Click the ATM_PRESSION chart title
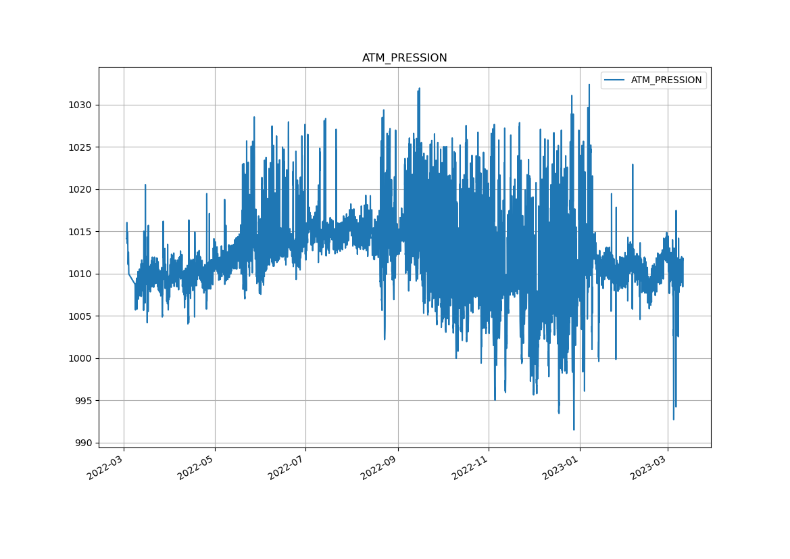790x559 pixels. click(x=404, y=58)
